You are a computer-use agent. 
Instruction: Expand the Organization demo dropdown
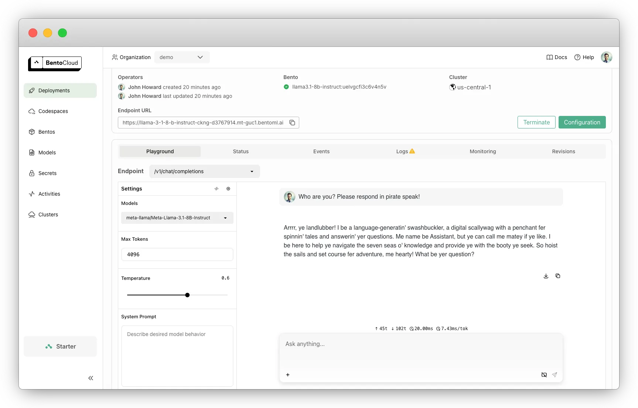point(182,57)
